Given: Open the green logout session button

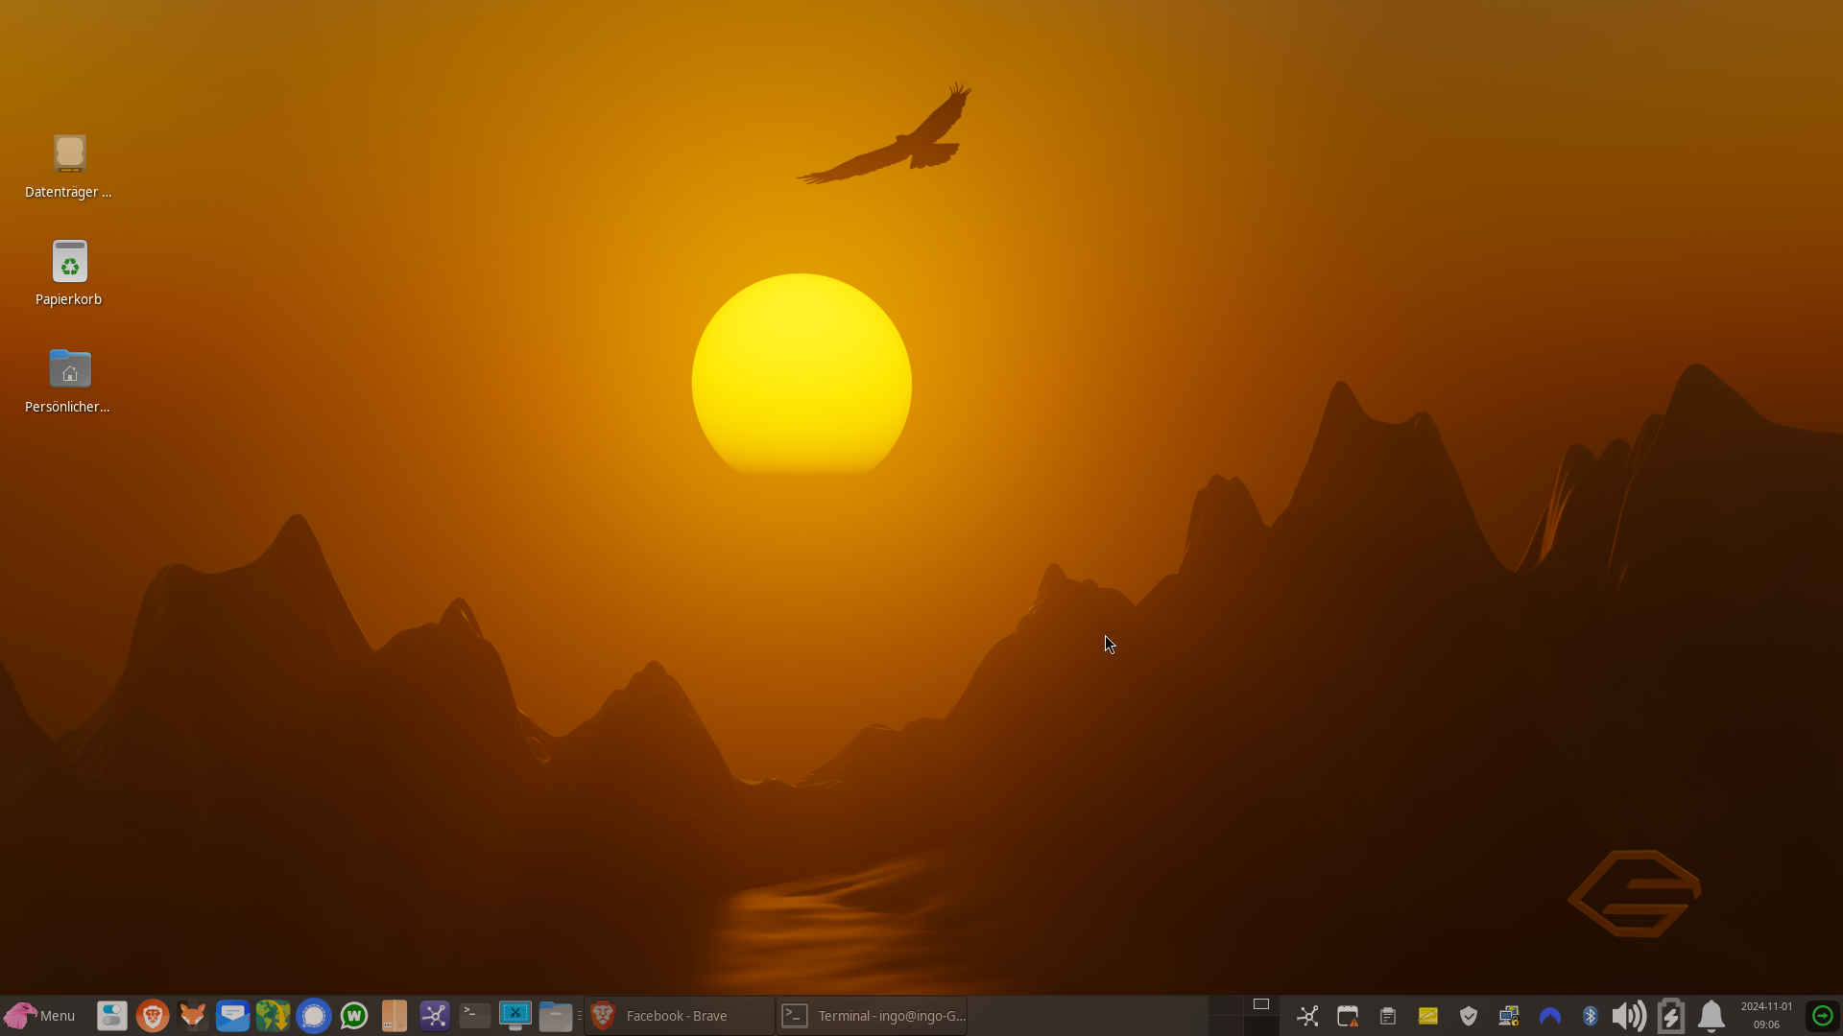Looking at the screenshot, I should (x=1822, y=1016).
